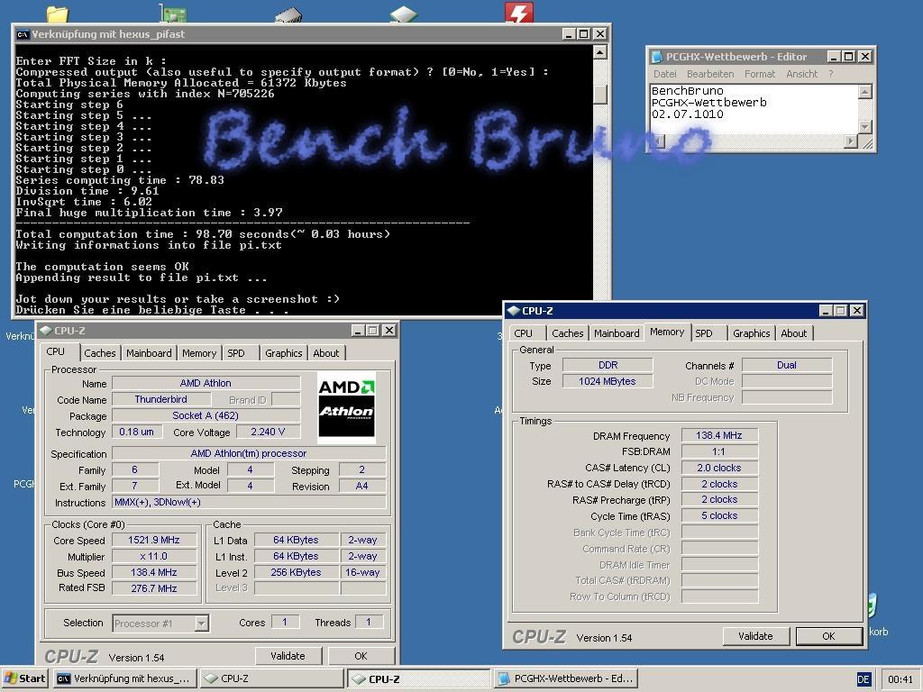Switch to About tab in Memory window

tap(793, 333)
